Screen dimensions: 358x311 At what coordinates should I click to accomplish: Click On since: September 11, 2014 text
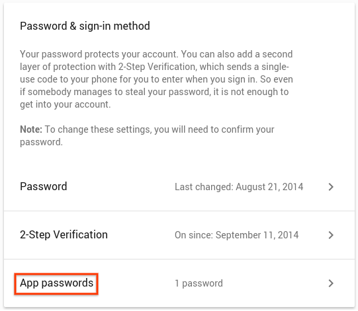pos(236,235)
